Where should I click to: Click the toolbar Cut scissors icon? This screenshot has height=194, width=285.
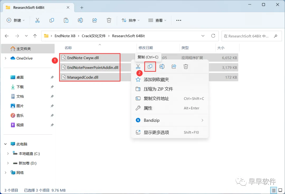[x=37, y=20]
